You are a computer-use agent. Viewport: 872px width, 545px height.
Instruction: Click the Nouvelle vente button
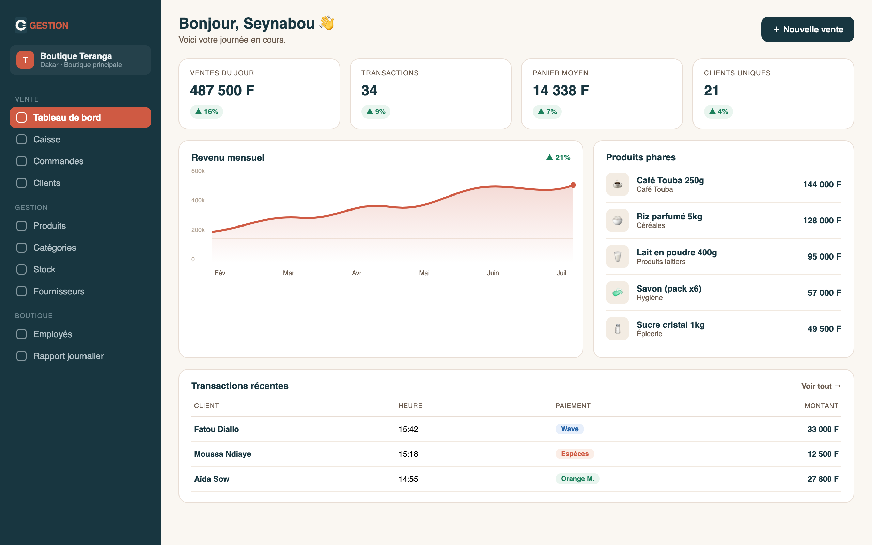(808, 29)
